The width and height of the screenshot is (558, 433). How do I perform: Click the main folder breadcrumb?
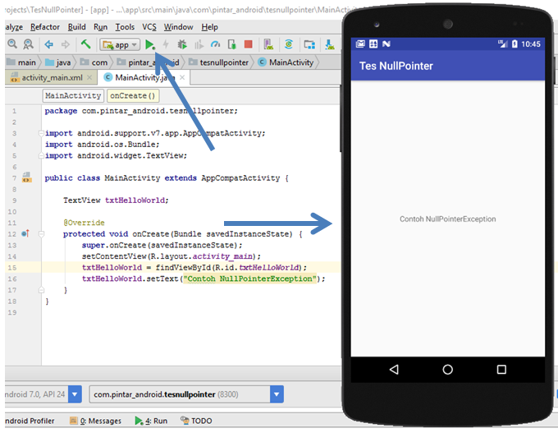pyautogui.click(x=21, y=62)
